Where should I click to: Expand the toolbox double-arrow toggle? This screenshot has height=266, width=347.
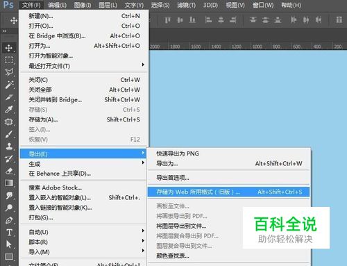tap(4, 31)
